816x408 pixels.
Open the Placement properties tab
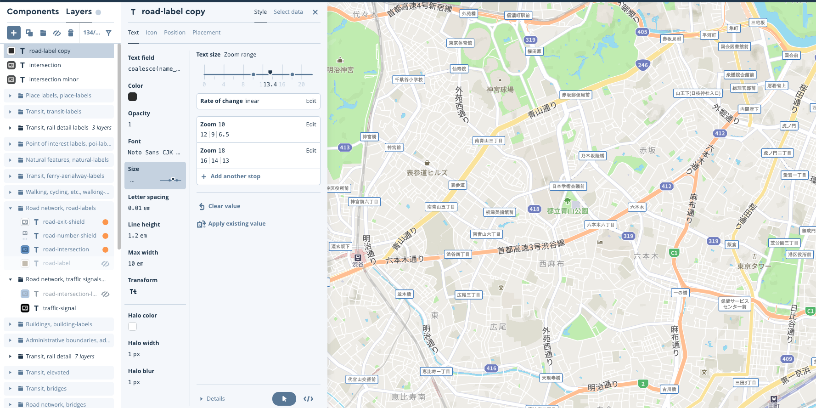[207, 33]
